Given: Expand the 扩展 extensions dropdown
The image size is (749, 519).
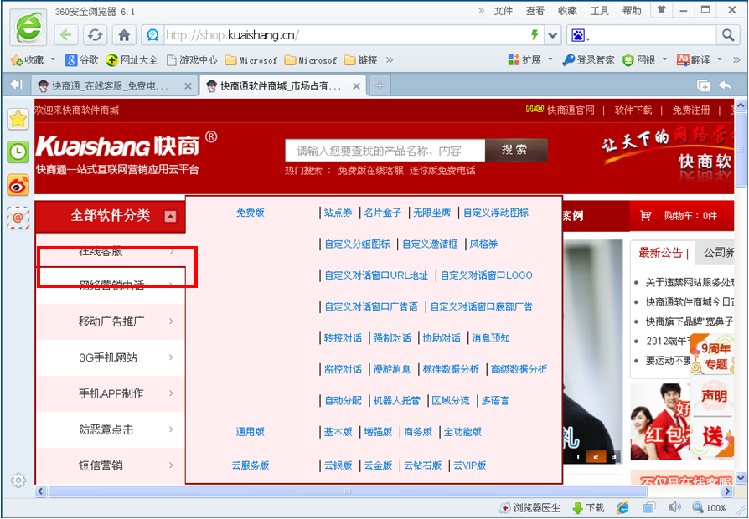Looking at the screenshot, I should pyautogui.click(x=550, y=59).
